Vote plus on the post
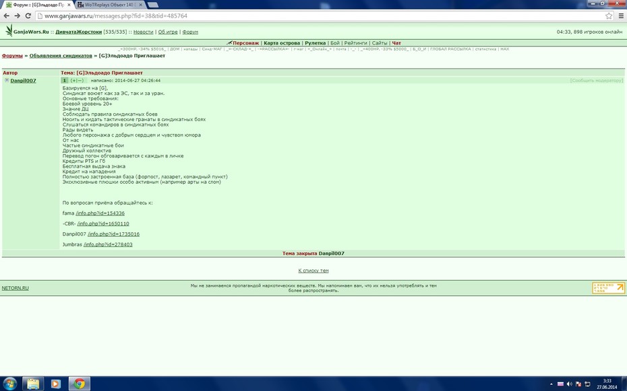Image resolution: width=627 pixels, height=391 pixels. (x=75, y=81)
